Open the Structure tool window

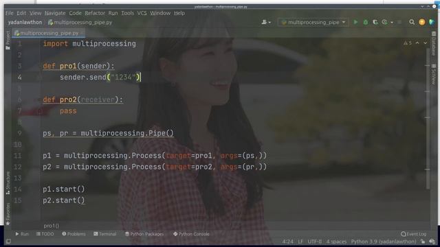coord(8,183)
